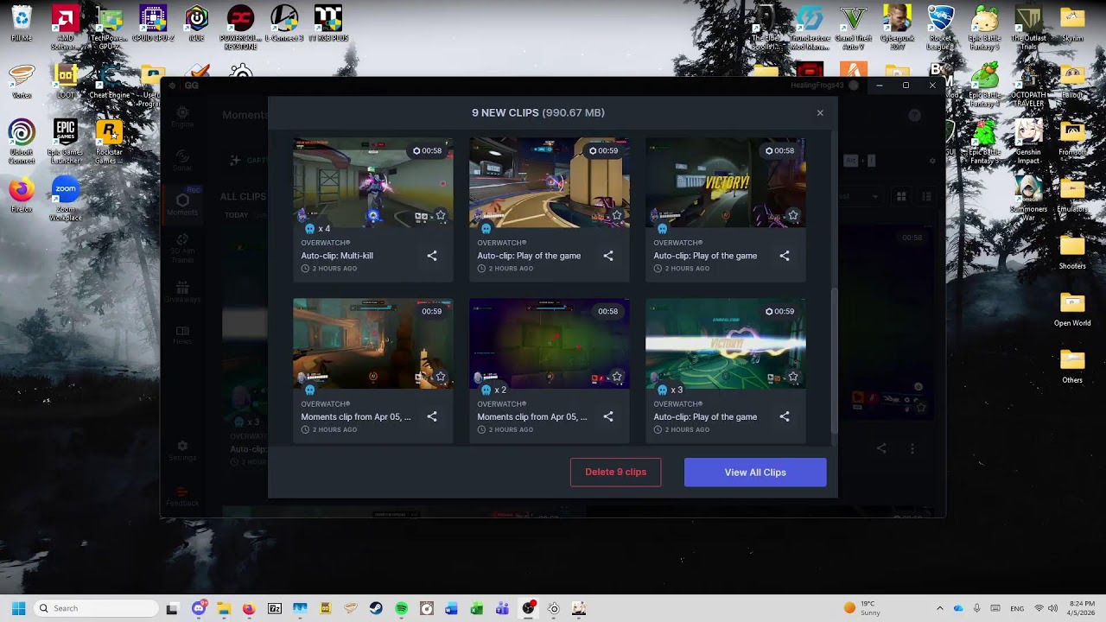The width and height of the screenshot is (1106, 622).
Task: Open the Windows Start menu
Action: [18, 608]
